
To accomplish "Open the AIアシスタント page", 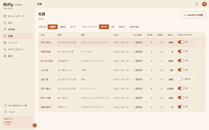I will 17,49.
